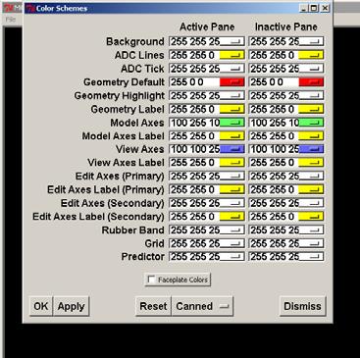The width and height of the screenshot is (360, 358).
Task: Edit ADC Tick Active Pane RGB field
Action: (194, 69)
